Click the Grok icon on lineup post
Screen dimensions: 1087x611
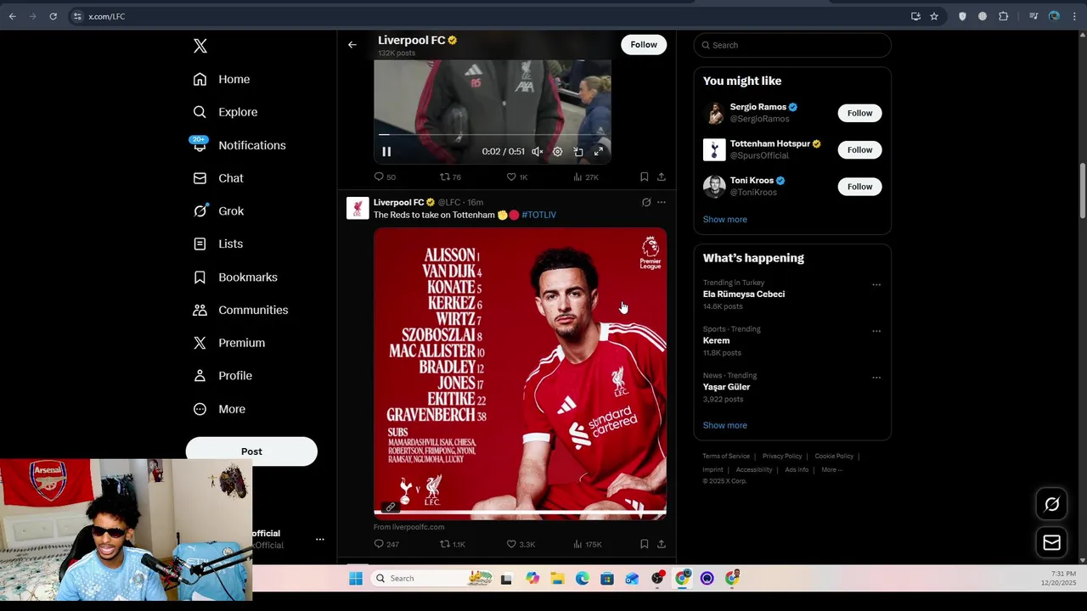click(x=646, y=202)
